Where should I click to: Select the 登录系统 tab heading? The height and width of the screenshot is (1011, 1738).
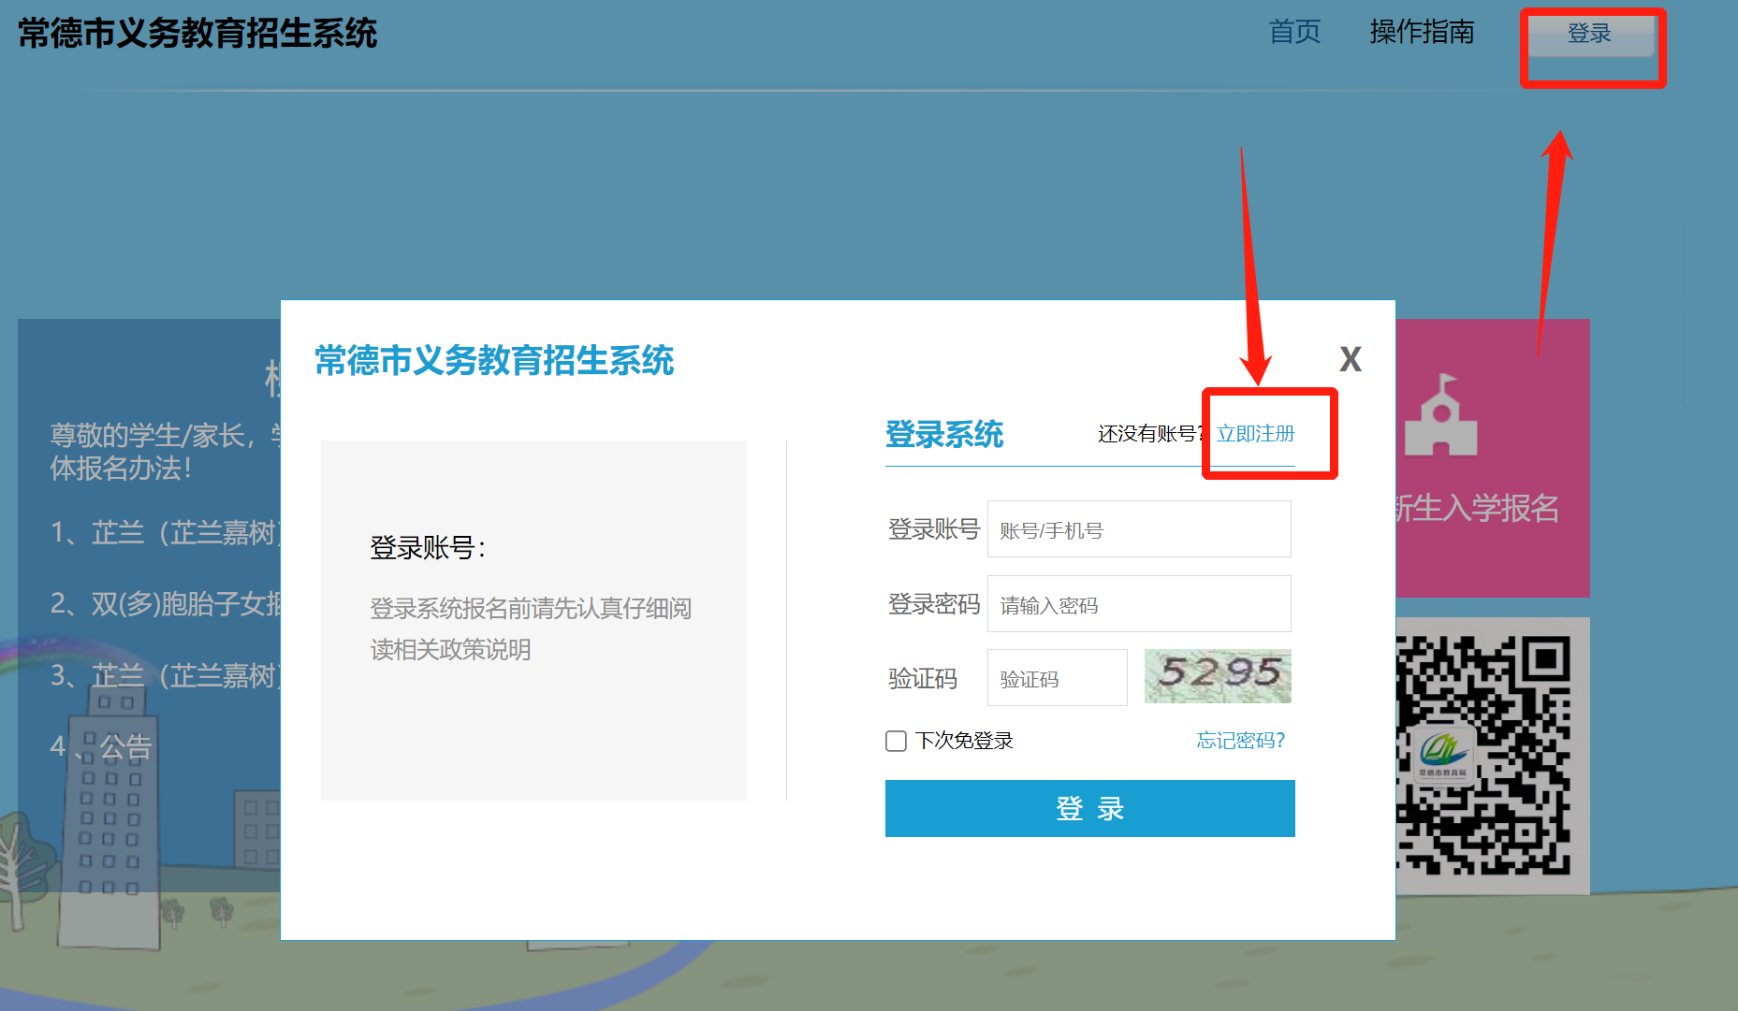click(x=943, y=435)
